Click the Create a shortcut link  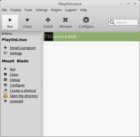pyautogui.click(x=23, y=90)
